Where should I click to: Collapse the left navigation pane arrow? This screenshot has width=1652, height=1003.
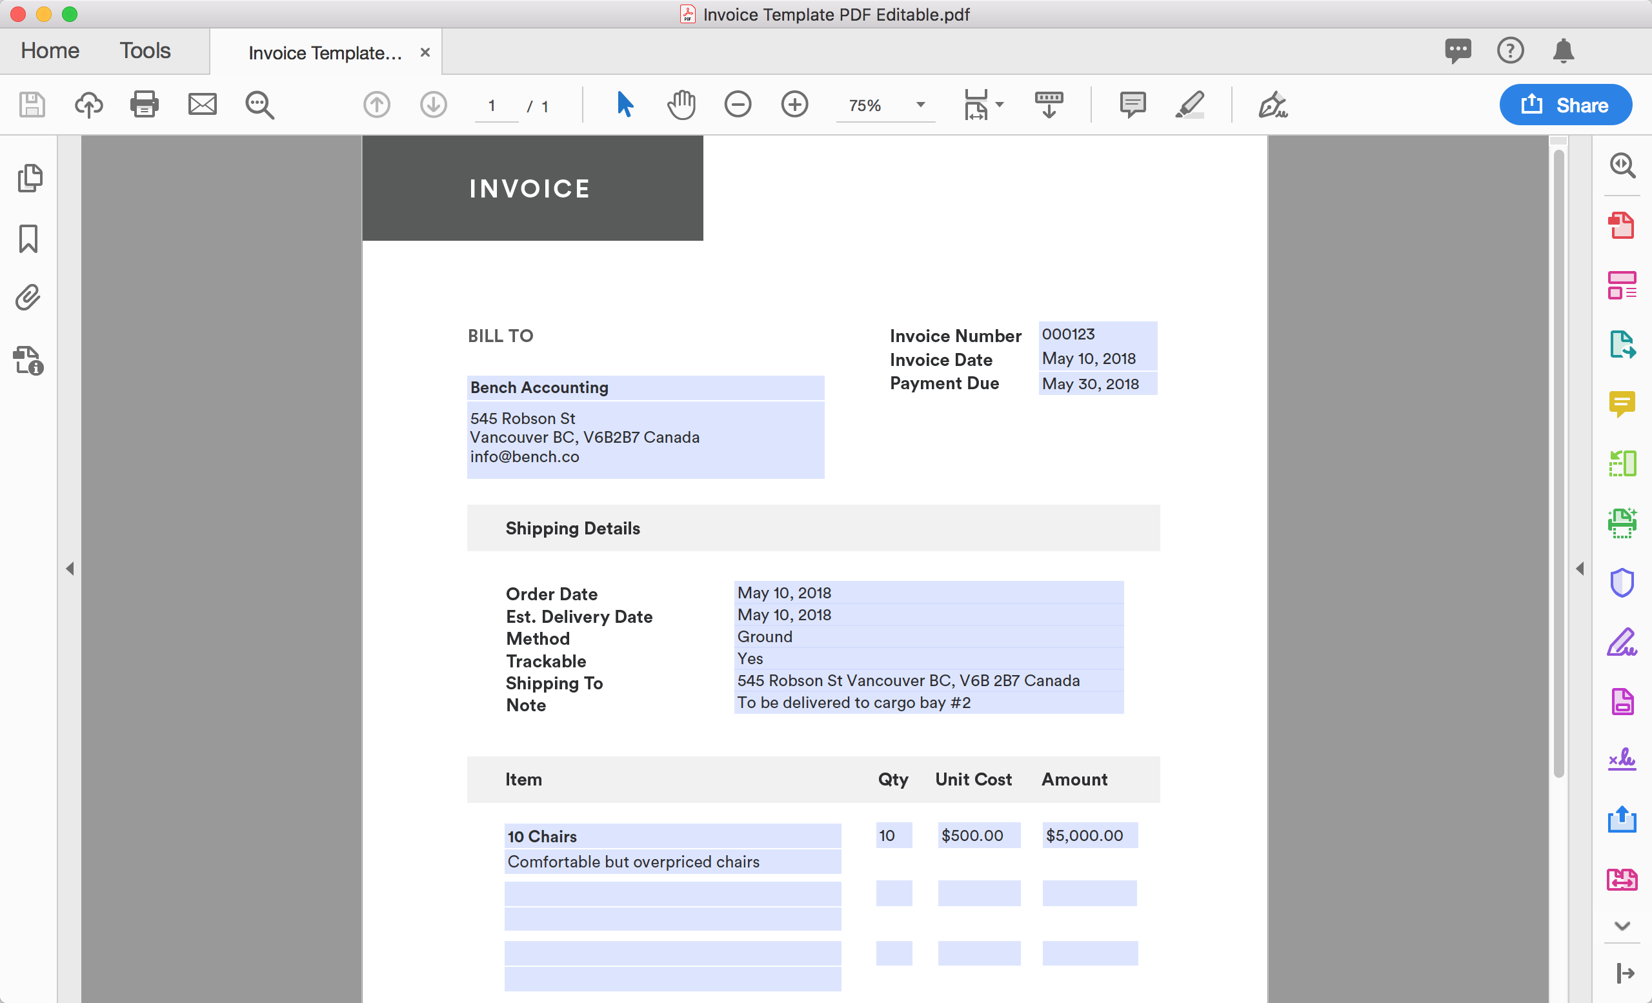tap(70, 569)
